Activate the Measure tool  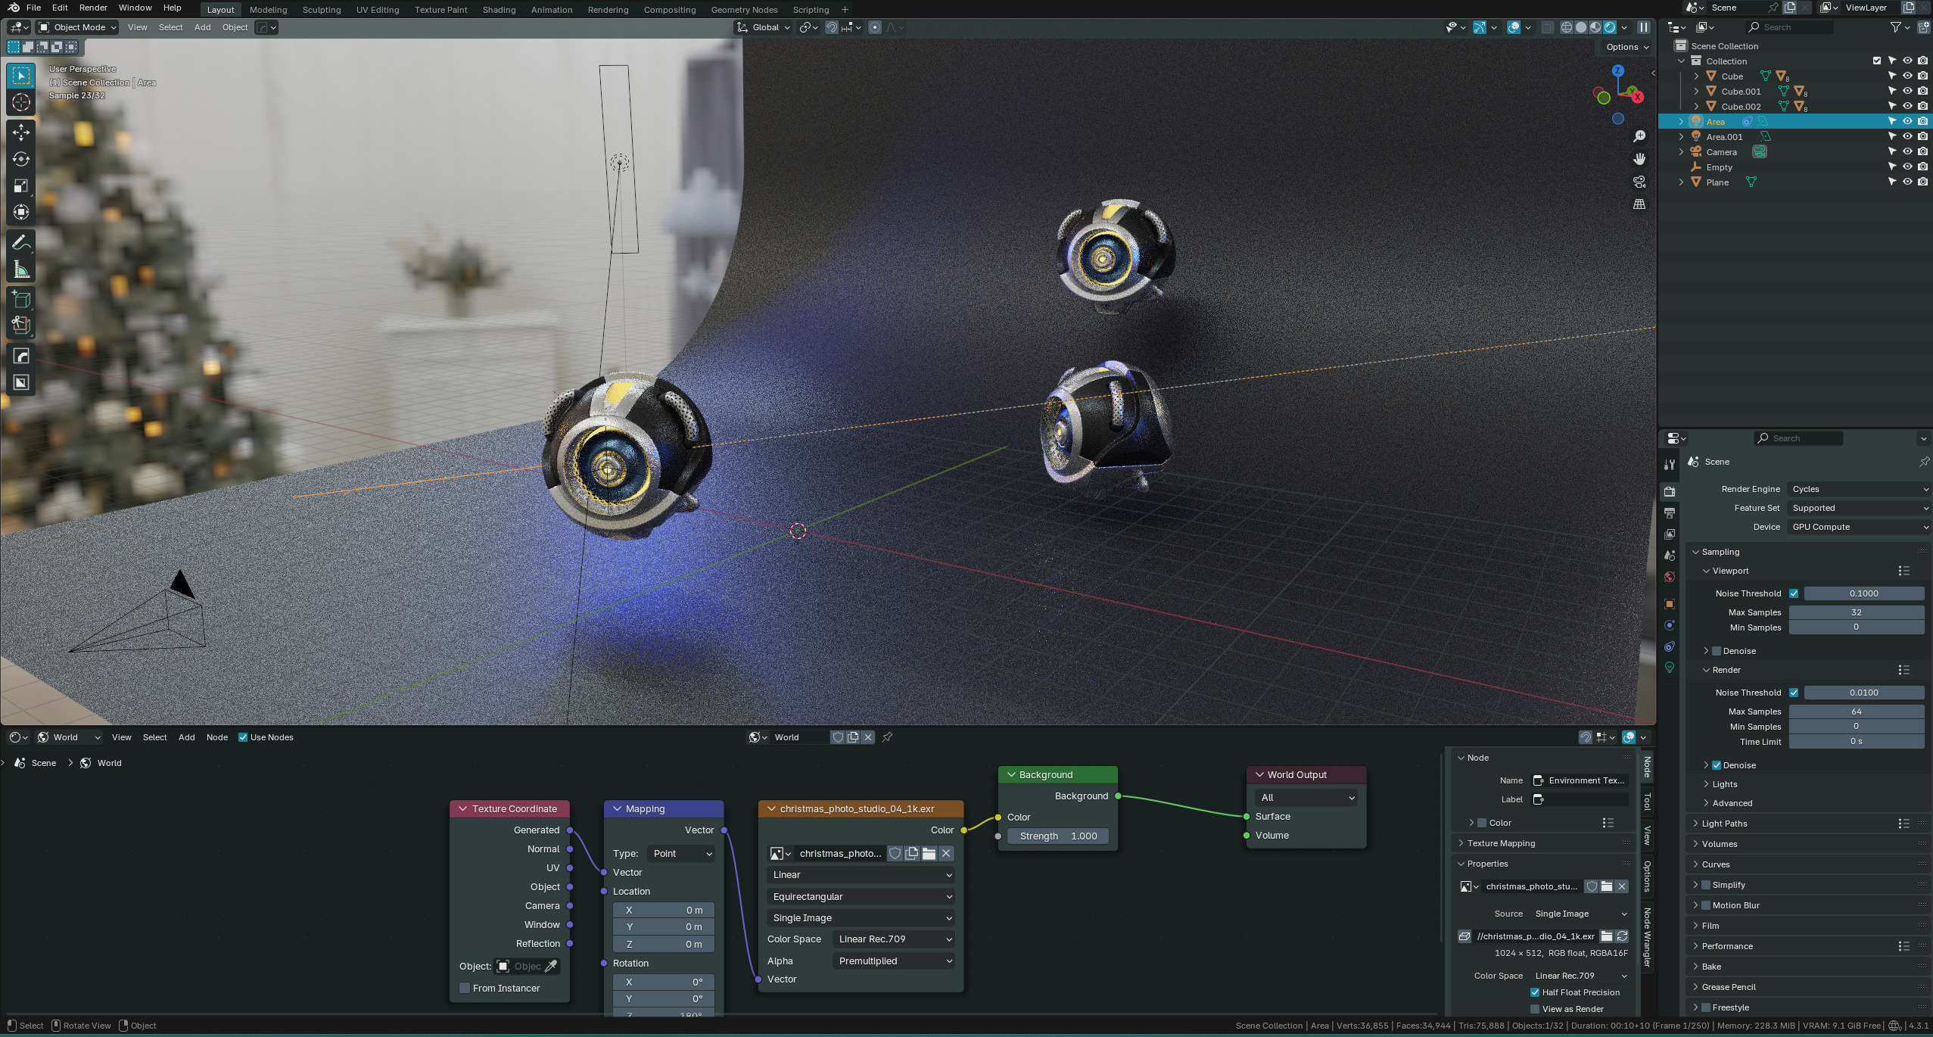(21, 270)
